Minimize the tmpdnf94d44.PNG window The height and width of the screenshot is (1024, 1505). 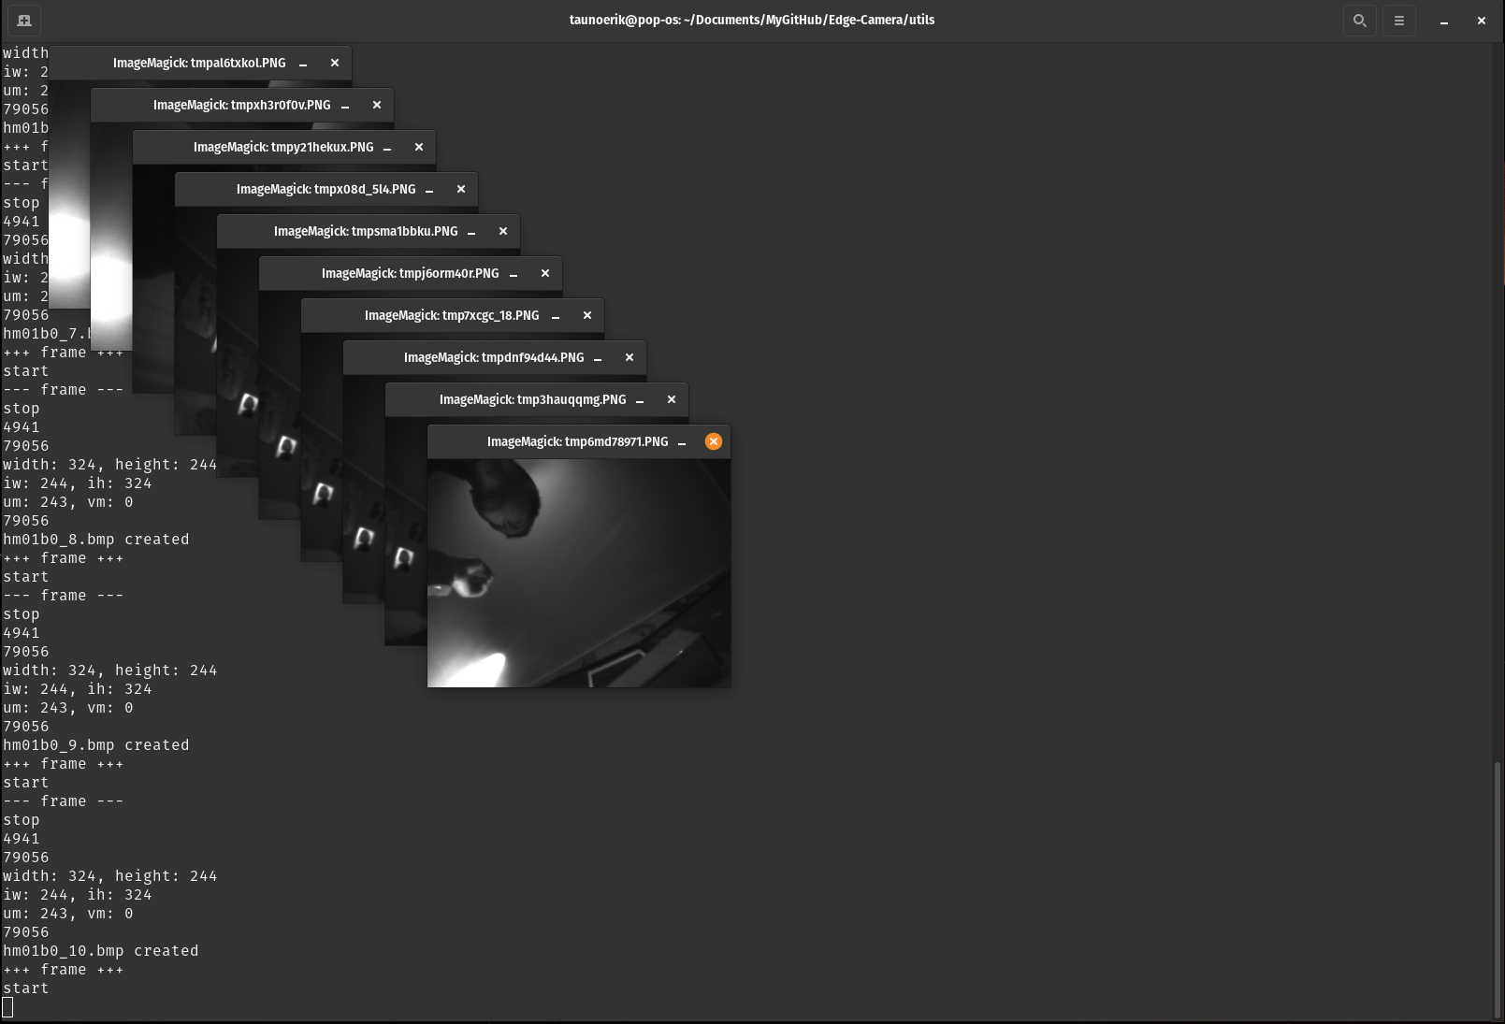(598, 358)
